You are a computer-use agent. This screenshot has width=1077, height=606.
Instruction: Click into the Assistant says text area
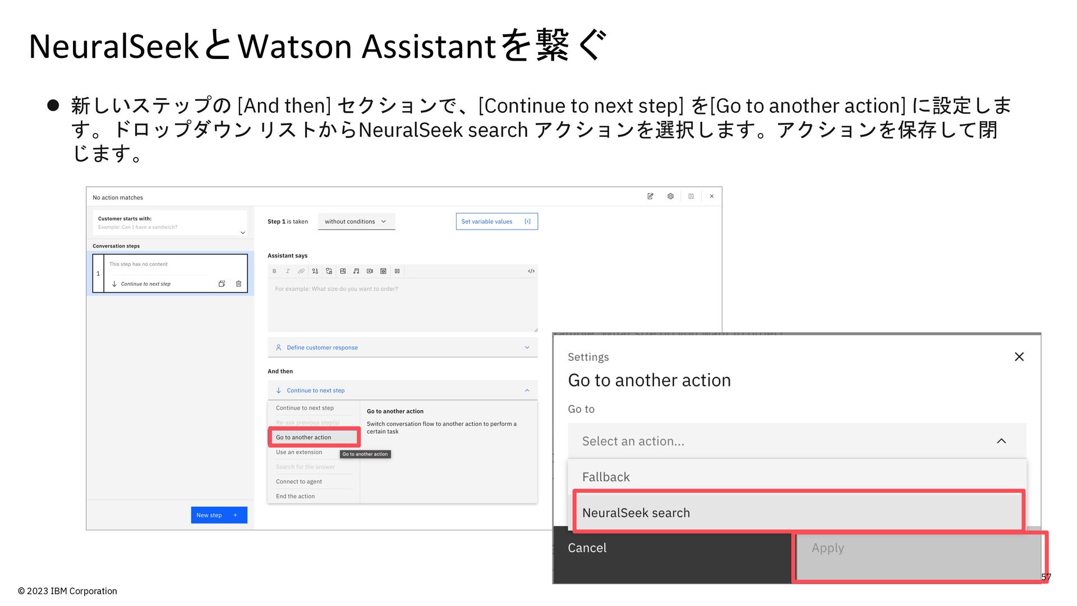(x=403, y=305)
